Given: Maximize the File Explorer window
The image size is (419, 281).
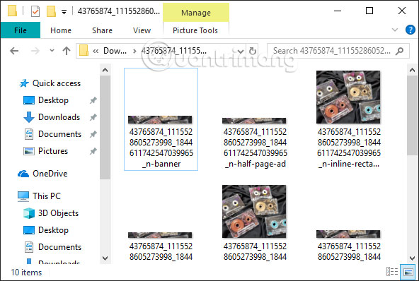Looking at the screenshot, I should click(369, 11).
